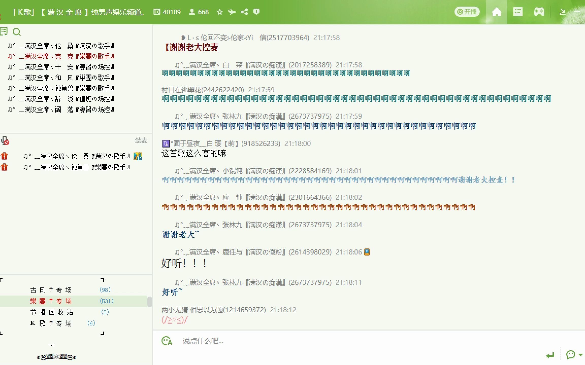Viewport: 585px width, 365px height.
Task: Open the game controller apps icon
Action: (539, 12)
